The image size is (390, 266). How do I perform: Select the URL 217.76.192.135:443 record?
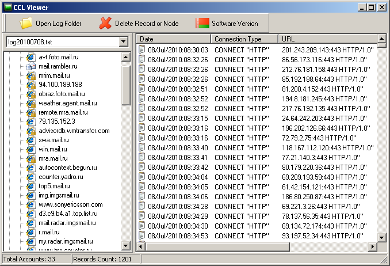(257, 109)
